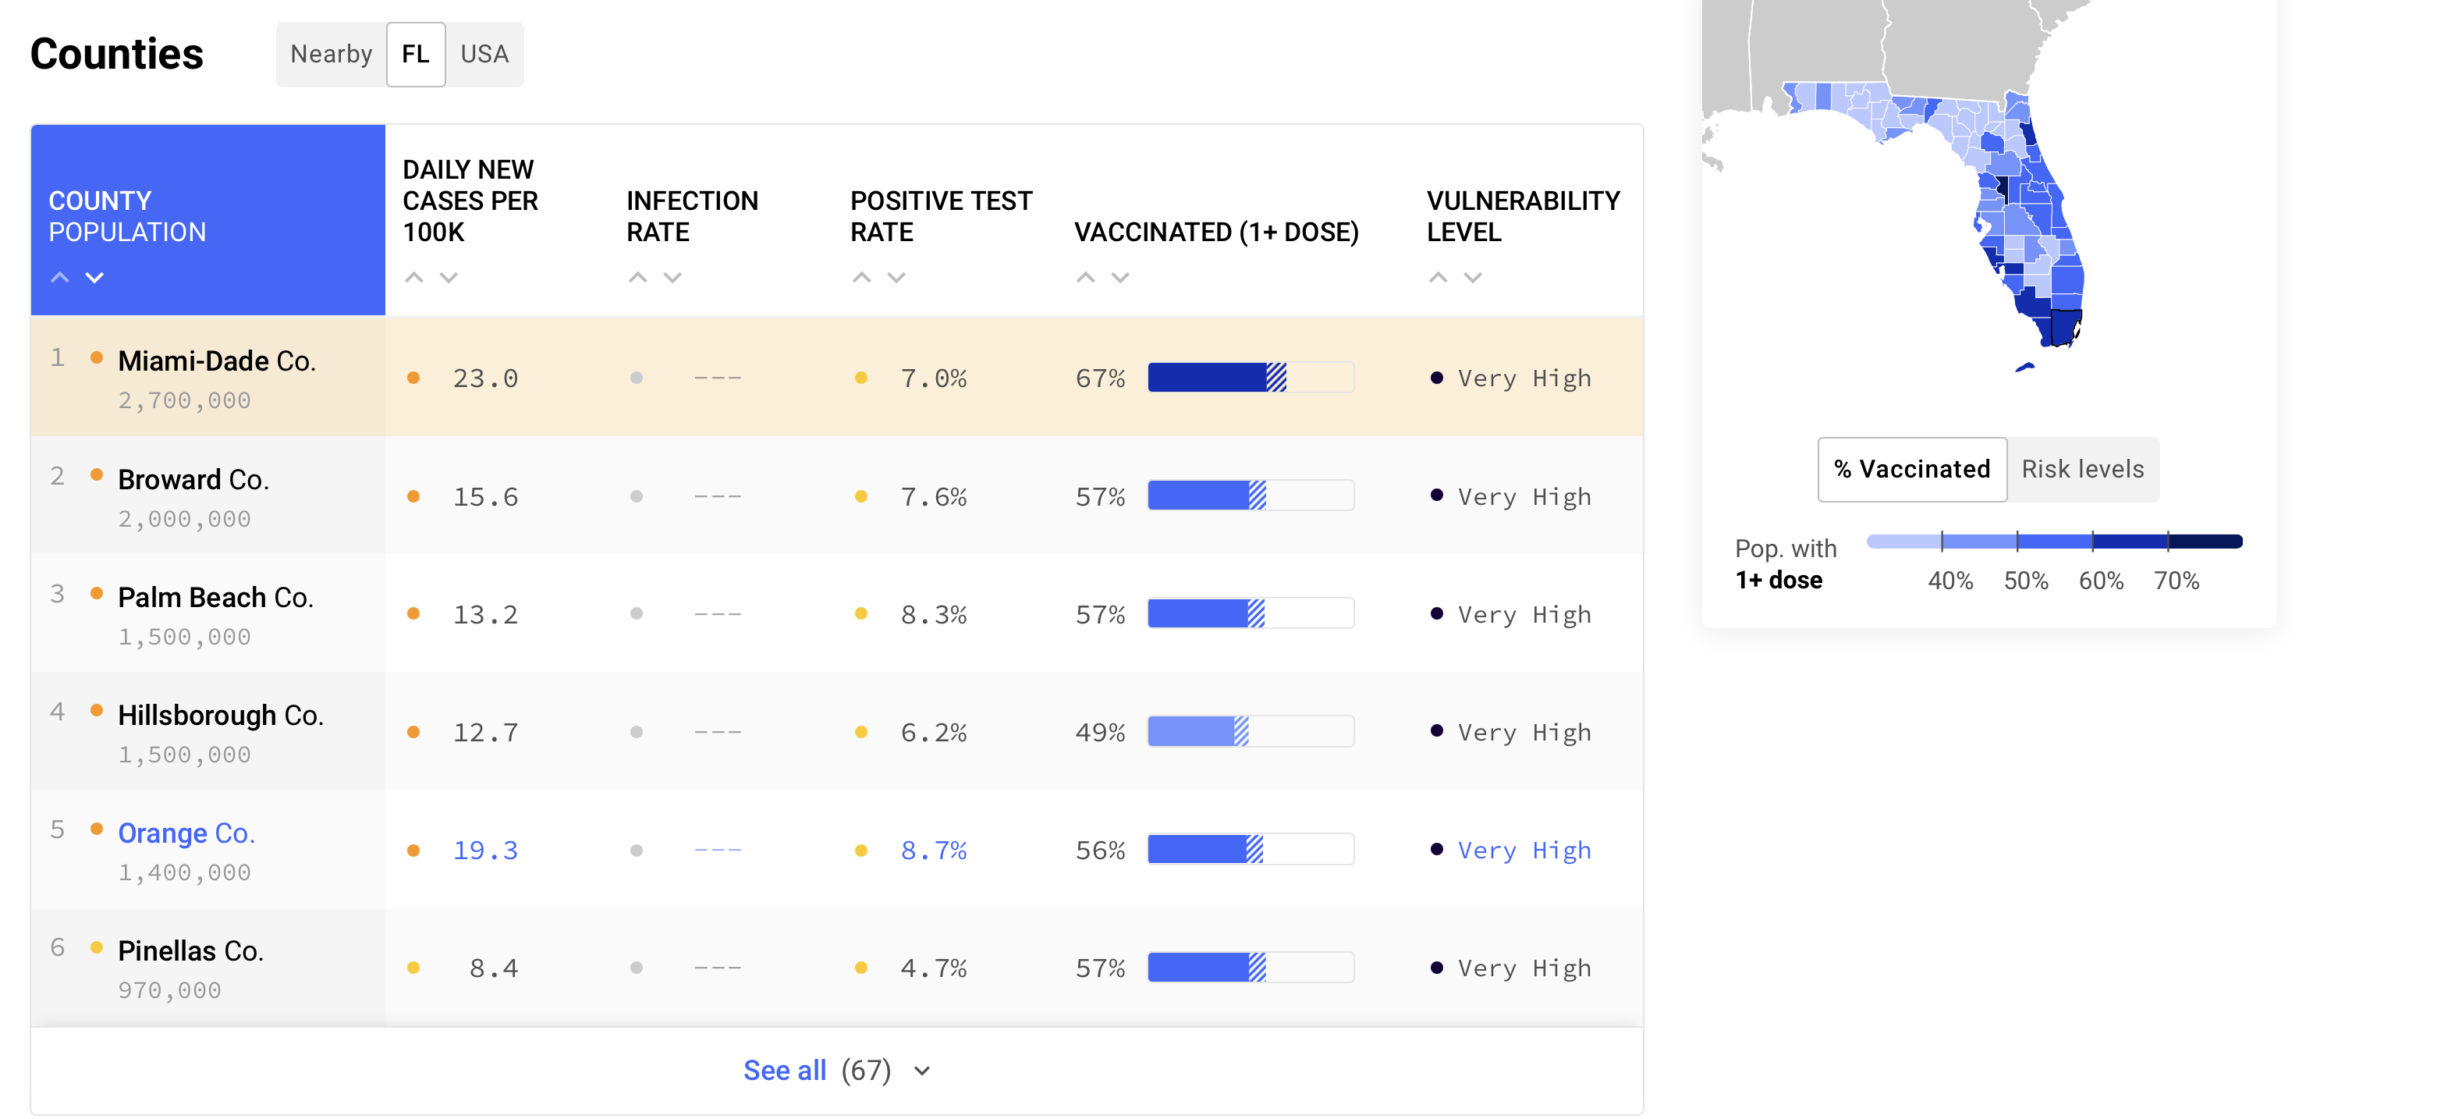Click the 40% legend tick label
This screenshot has height=1119, width=2448.
[1950, 581]
